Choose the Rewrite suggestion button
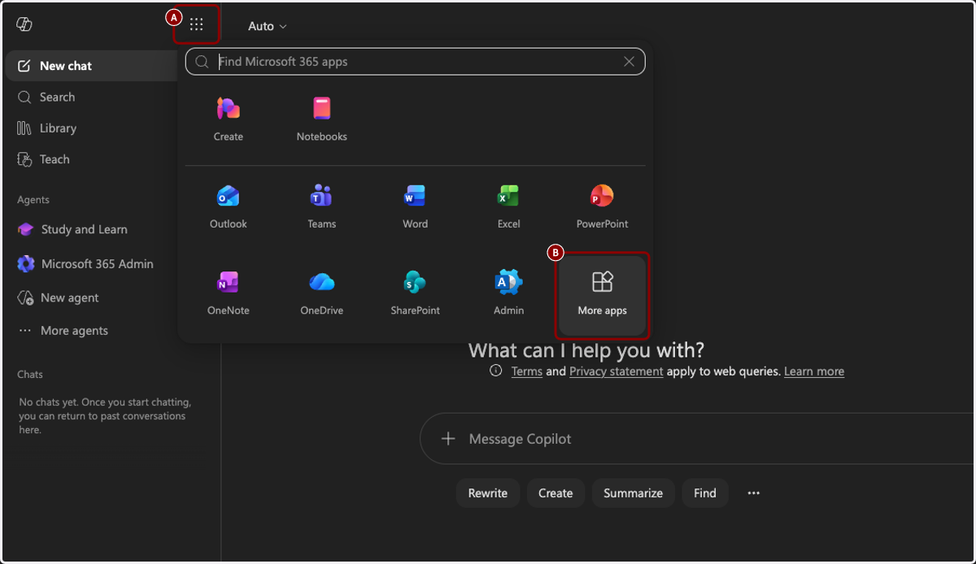 (488, 493)
